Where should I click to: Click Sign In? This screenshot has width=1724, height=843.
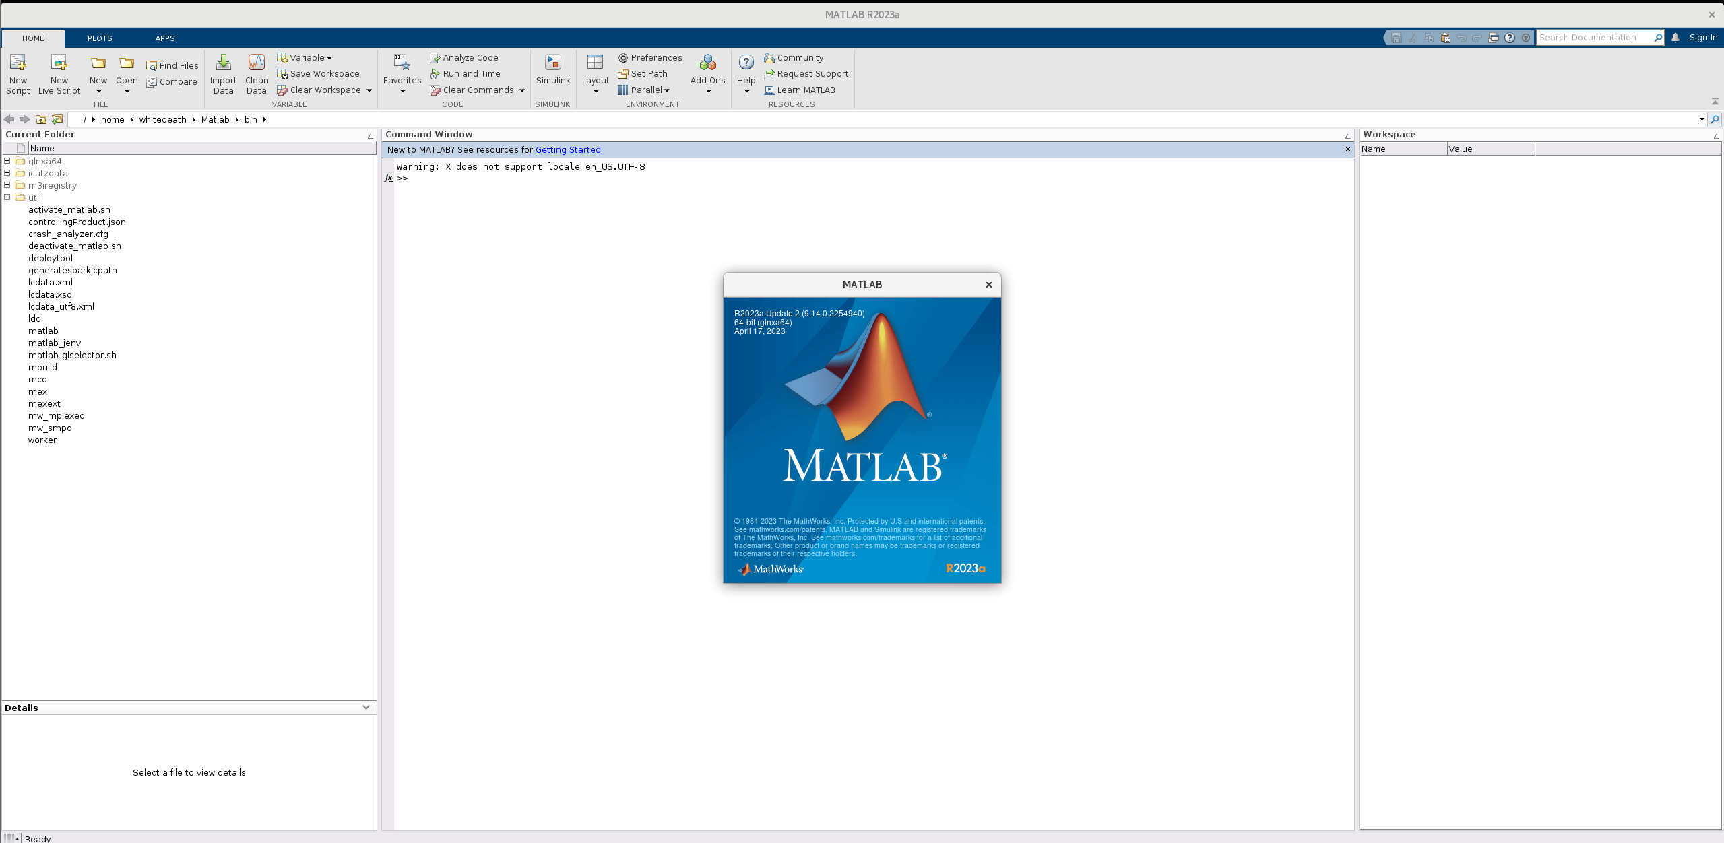pos(1703,38)
